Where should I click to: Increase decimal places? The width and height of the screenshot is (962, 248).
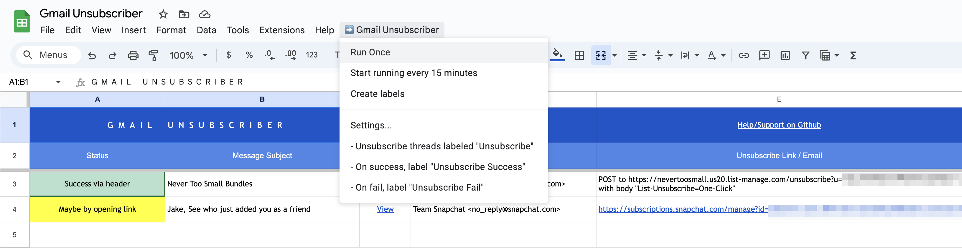291,55
